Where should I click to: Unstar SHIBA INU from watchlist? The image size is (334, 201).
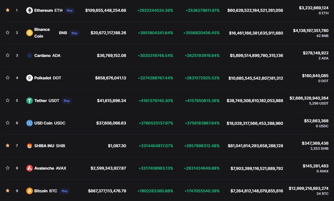click(8, 146)
